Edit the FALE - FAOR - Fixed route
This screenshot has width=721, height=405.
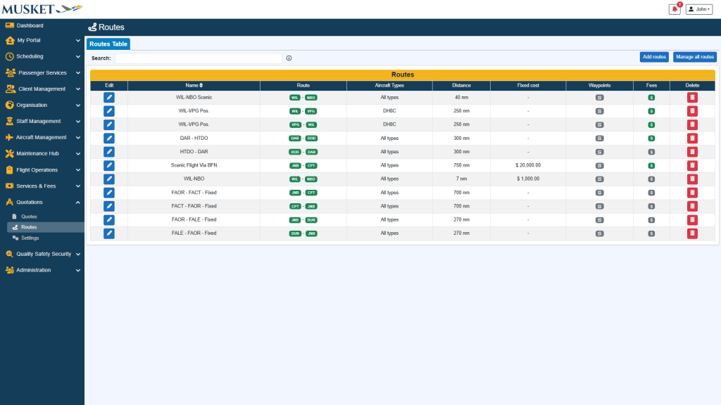click(x=109, y=233)
